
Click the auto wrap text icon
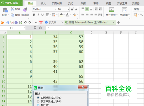pyautogui.click(x=124, y=10)
